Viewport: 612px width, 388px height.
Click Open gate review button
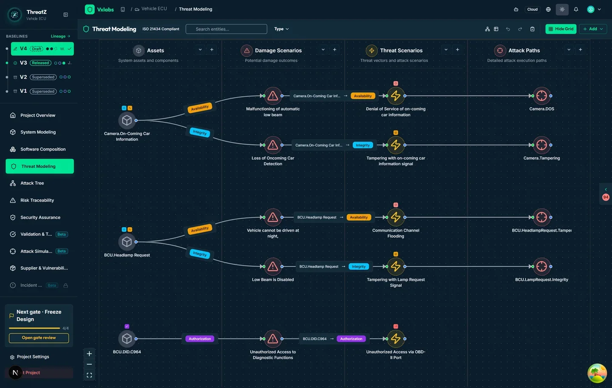(39, 338)
